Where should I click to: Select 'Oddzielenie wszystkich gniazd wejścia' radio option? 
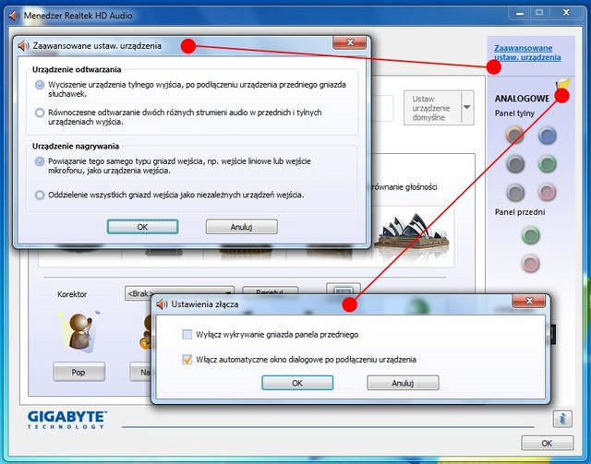pos(39,195)
